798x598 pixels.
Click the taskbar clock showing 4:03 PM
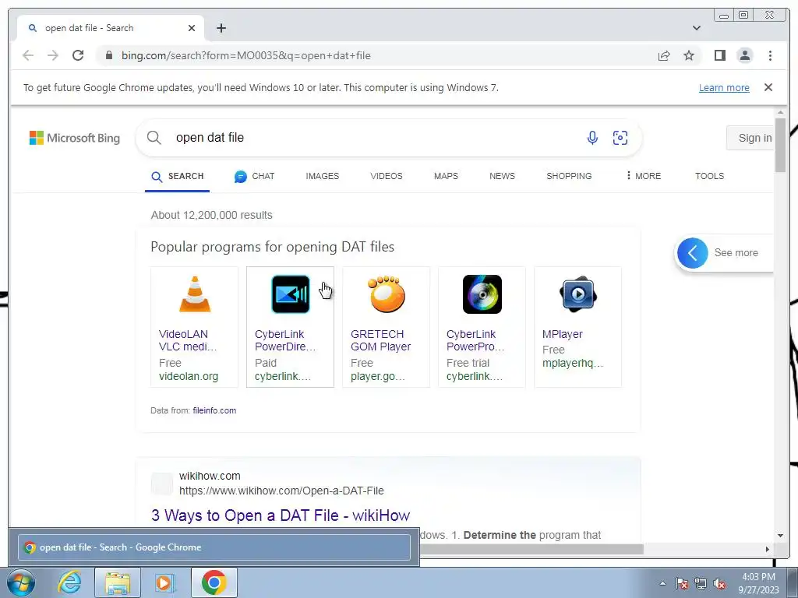758,583
